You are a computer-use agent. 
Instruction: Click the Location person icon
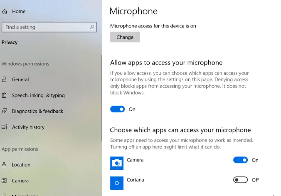(x=4, y=165)
